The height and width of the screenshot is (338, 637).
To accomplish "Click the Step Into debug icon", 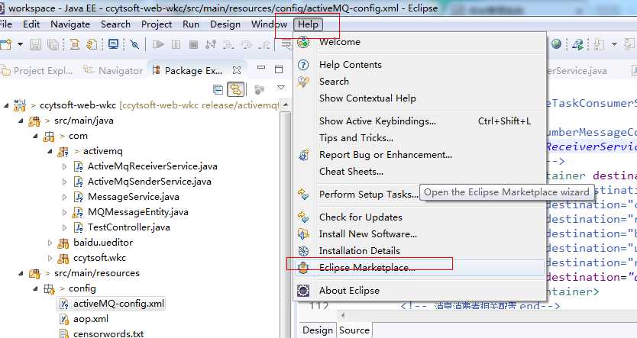I will point(228,44).
